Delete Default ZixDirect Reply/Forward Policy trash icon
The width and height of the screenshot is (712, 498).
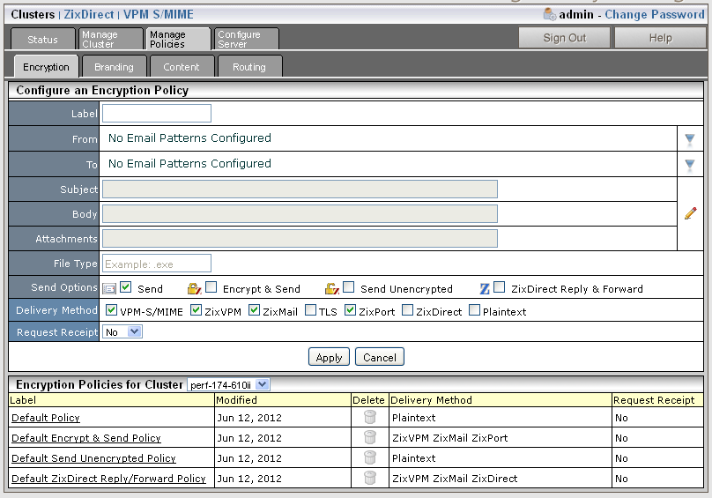tap(370, 478)
